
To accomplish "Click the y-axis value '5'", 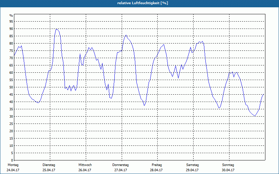I will coord(12,153).
